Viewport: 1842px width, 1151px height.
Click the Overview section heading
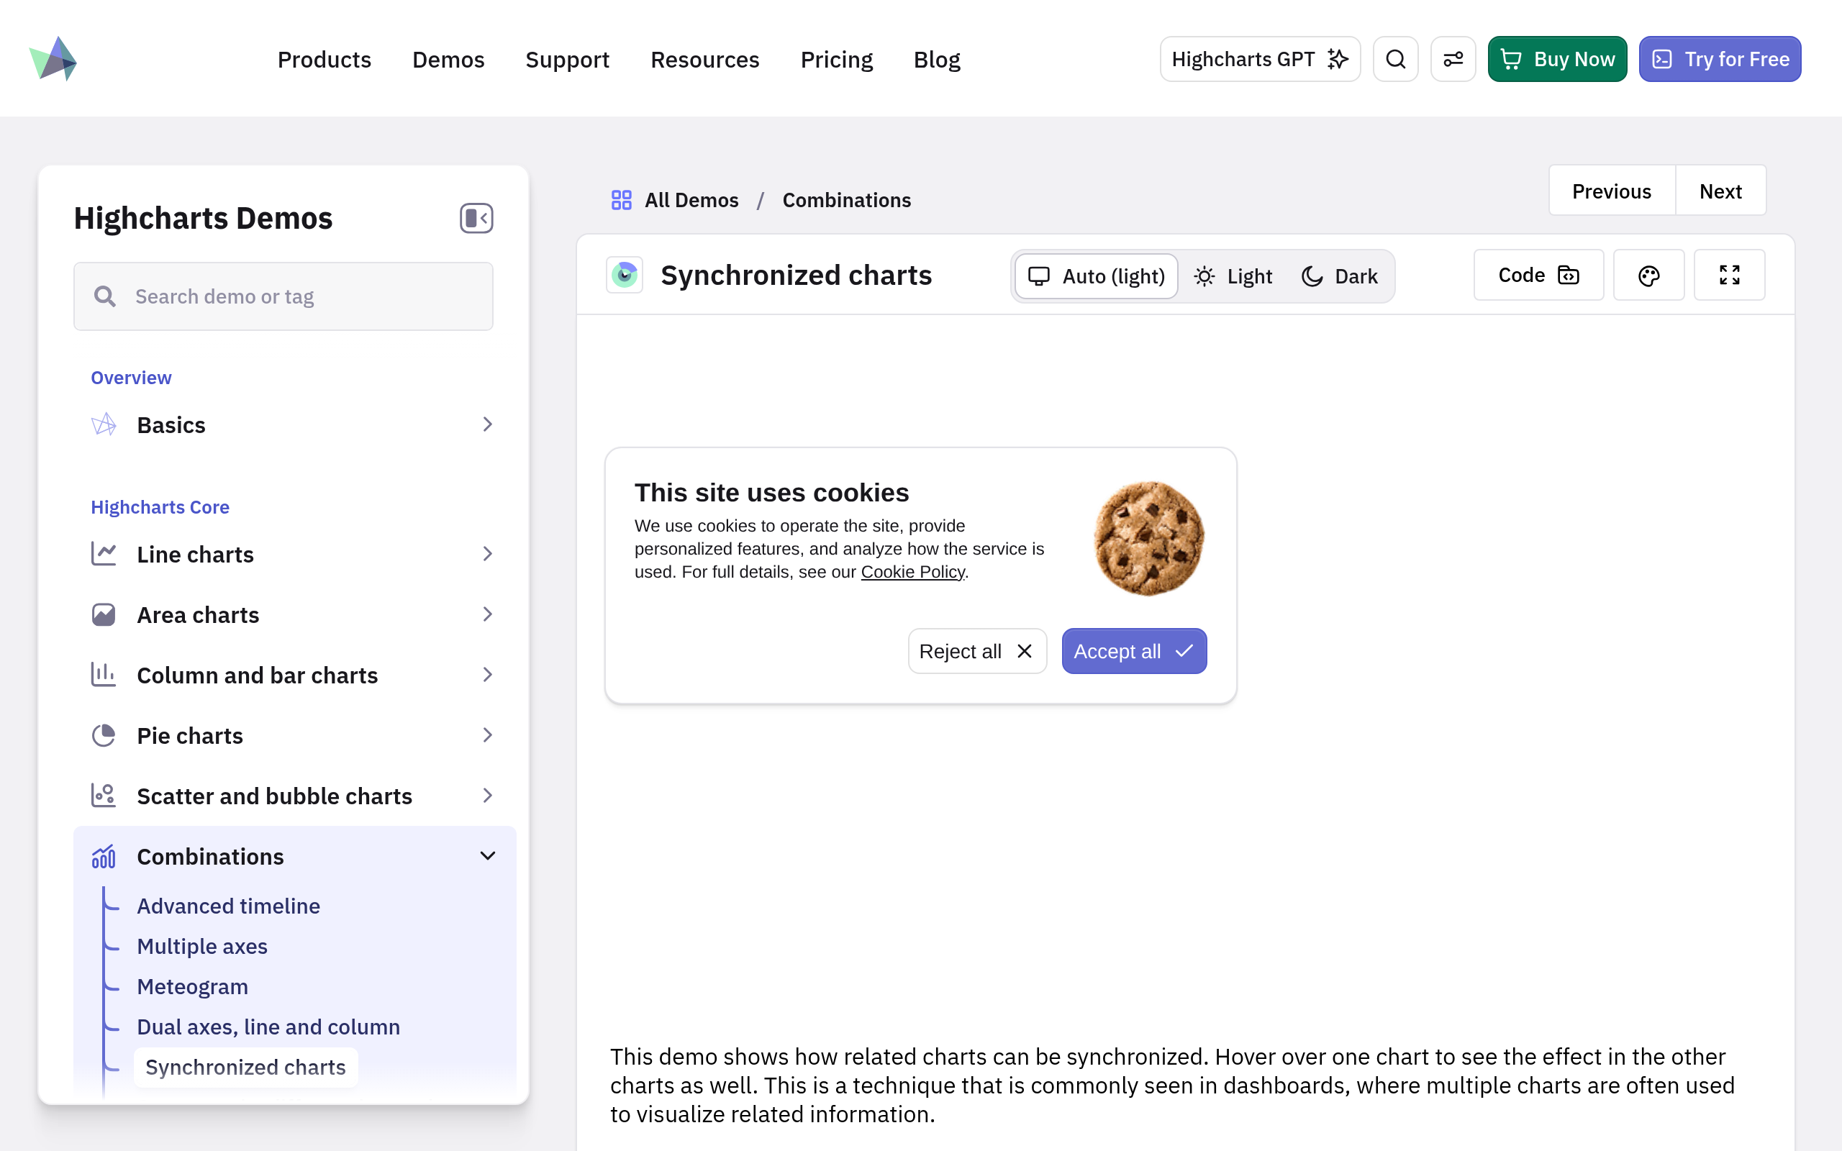131,378
